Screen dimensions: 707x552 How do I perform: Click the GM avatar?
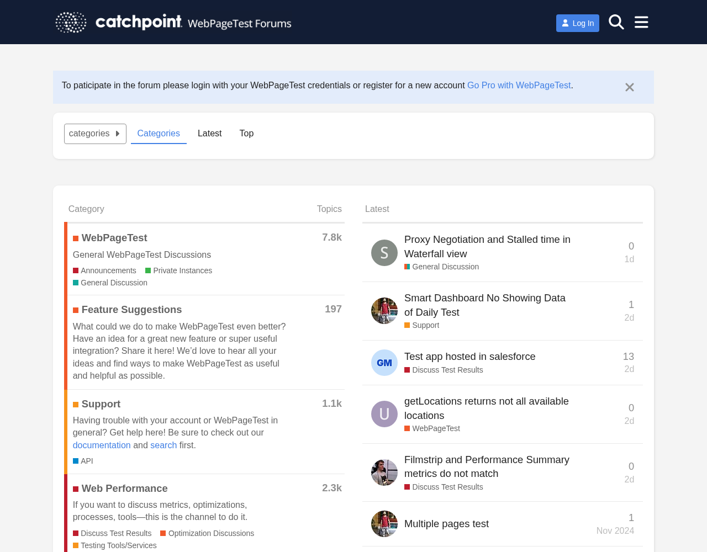[384, 363]
